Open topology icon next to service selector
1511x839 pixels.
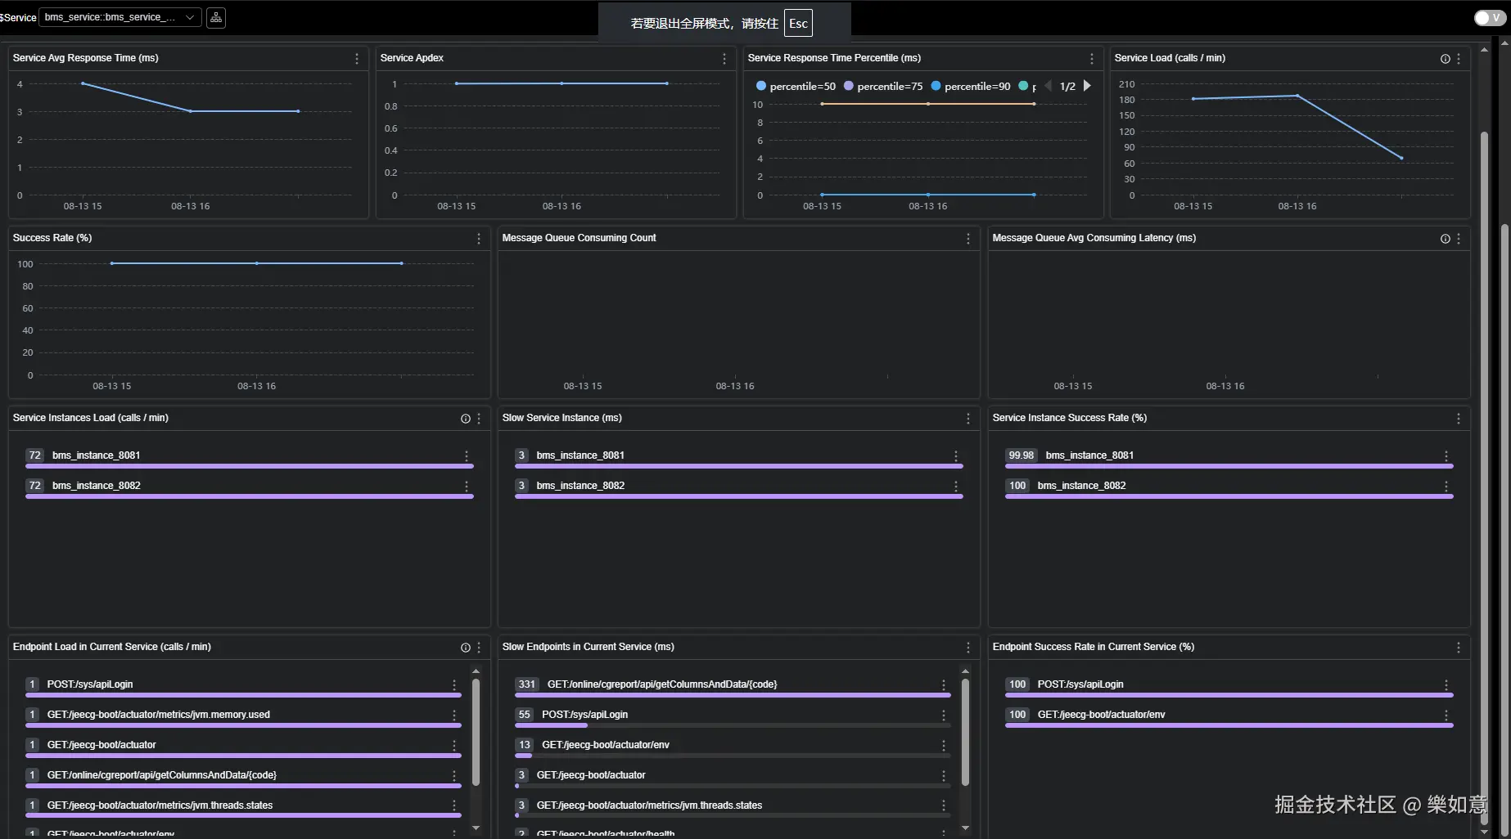click(x=216, y=17)
